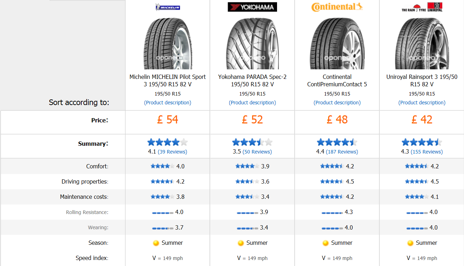Click the Continental brand logo
Viewport: 464px width, 266px height.
click(337, 7)
